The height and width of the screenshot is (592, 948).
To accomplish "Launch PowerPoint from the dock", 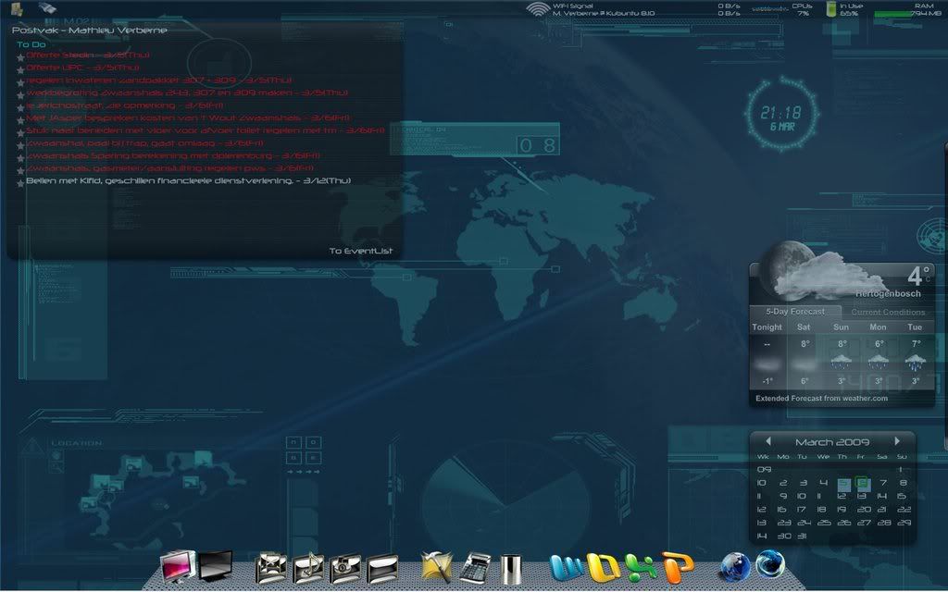I will coord(678,565).
